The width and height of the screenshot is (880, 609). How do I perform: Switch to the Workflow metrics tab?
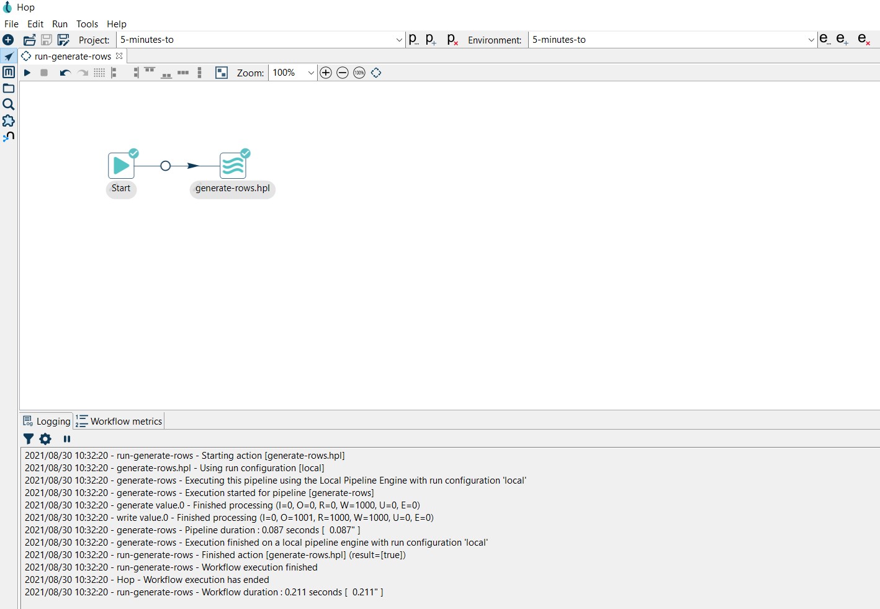120,421
